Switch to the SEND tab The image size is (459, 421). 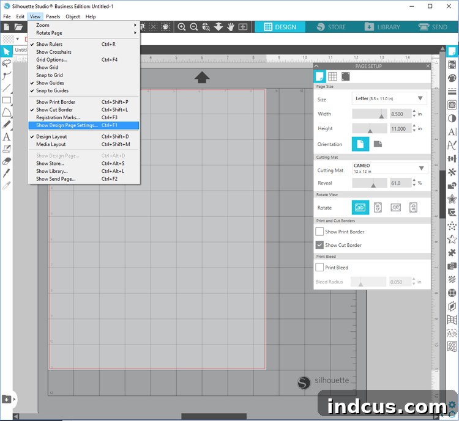[433, 27]
